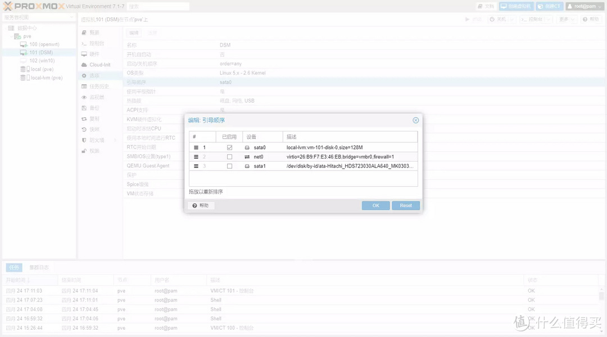Screen dimensions: 607x337
Task: Collapse the pve node tree arrow
Action: (x=11, y=36)
